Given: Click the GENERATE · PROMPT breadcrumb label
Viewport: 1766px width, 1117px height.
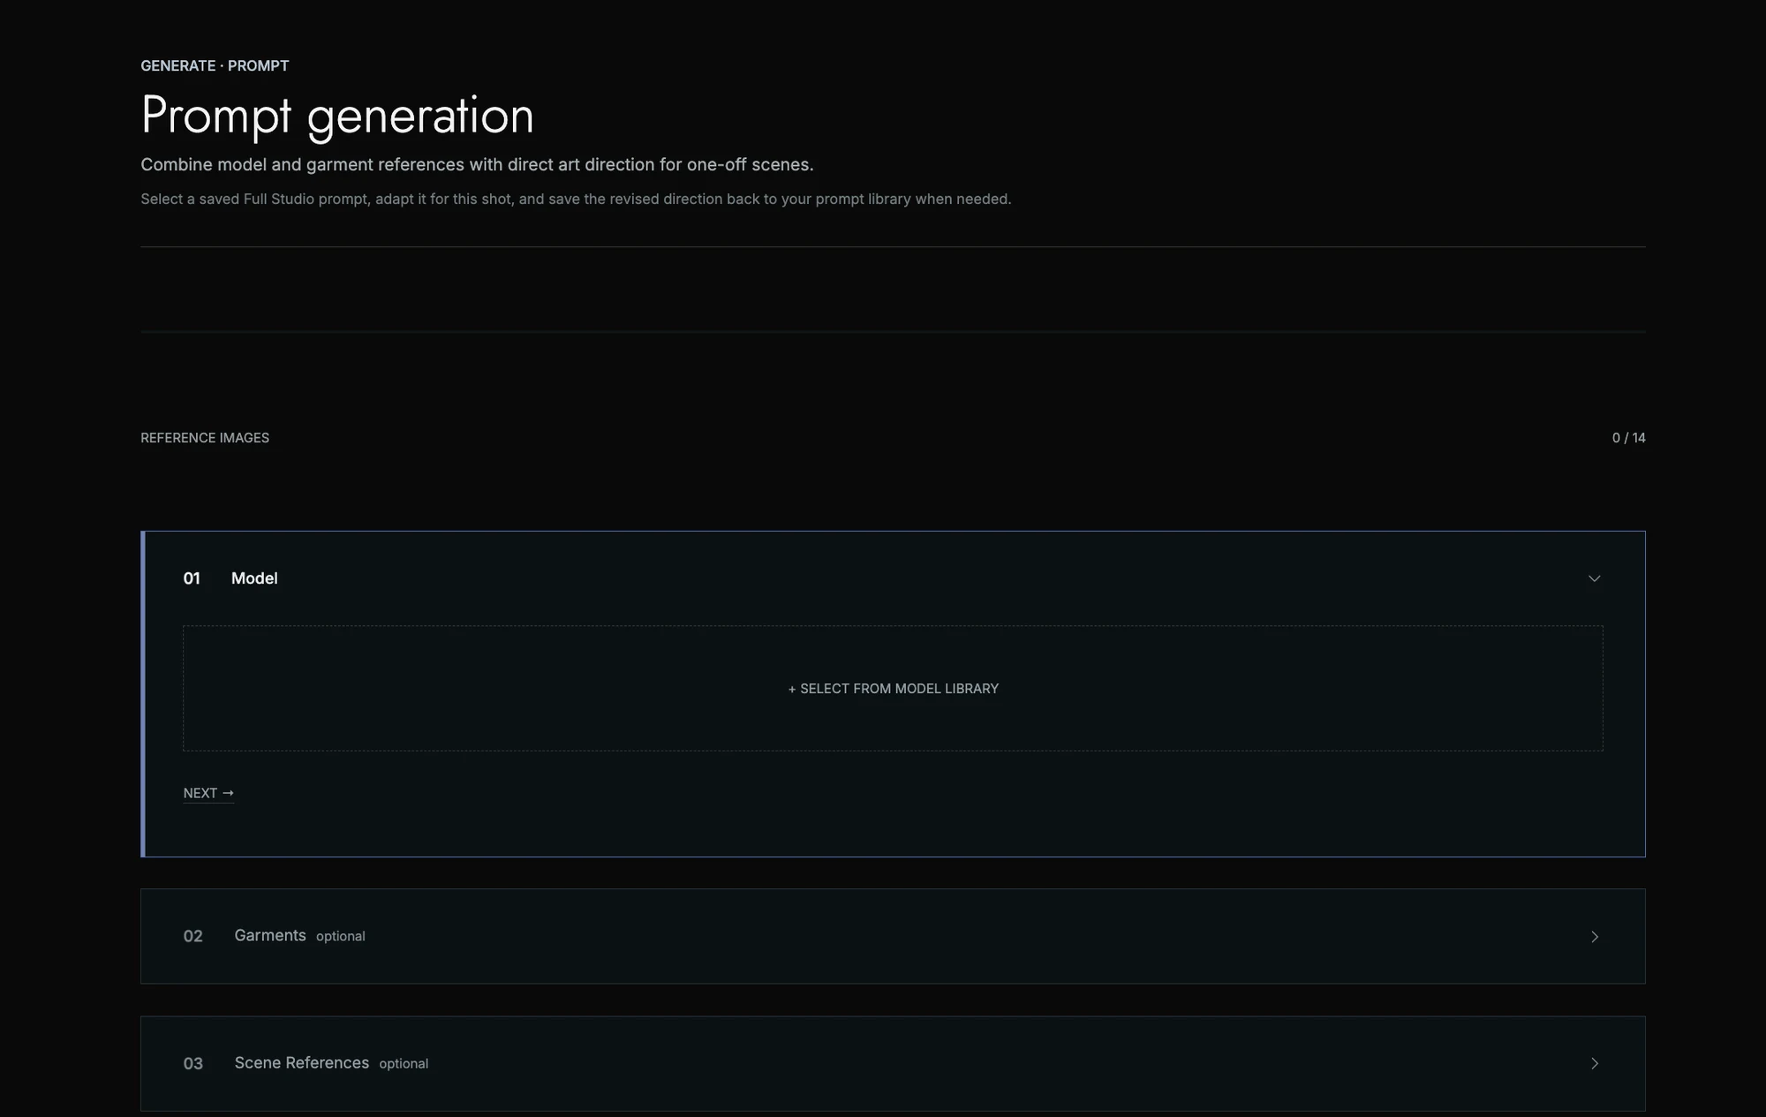Looking at the screenshot, I should point(215,65).
